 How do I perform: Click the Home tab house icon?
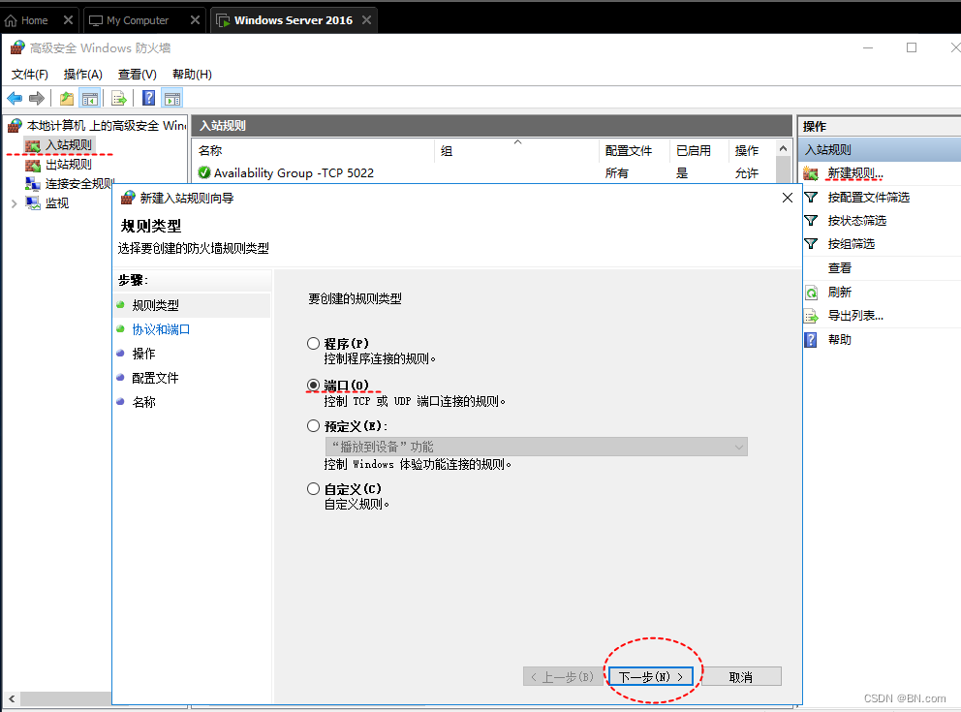point(11,21)
